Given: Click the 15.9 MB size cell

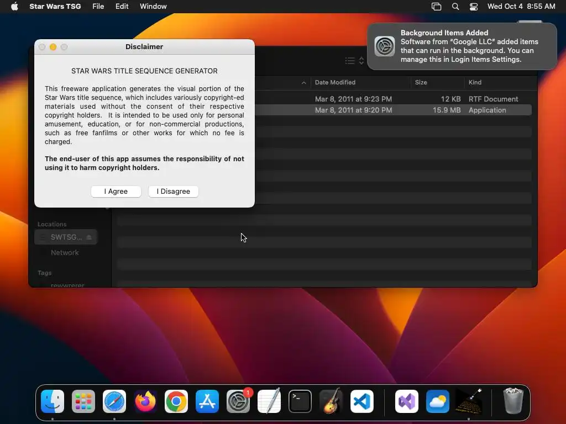Looking at the screenshot, I should click(x=447, y=110).
